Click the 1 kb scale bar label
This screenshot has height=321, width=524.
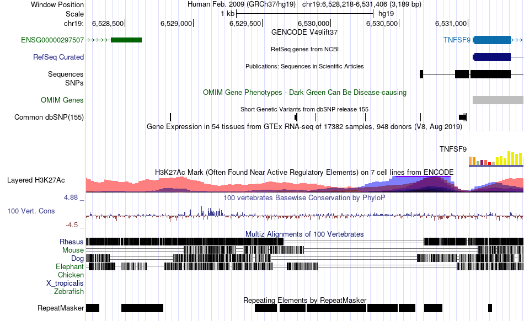(x=228, y=14)
